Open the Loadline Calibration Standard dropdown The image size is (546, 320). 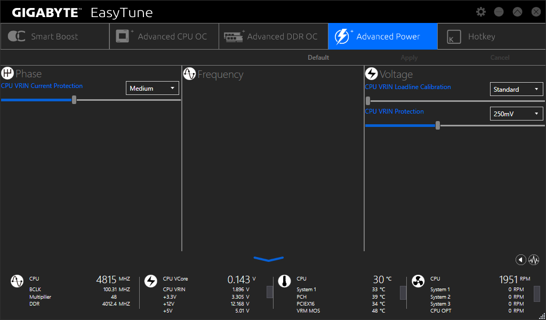[516, 89]
